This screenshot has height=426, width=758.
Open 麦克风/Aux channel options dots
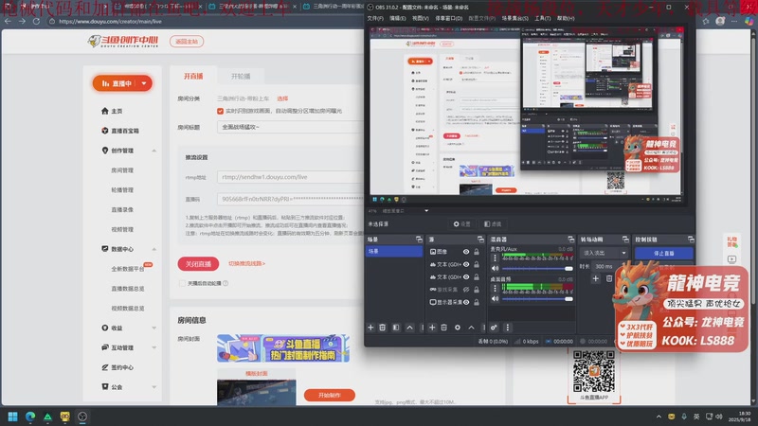[495, 257]
